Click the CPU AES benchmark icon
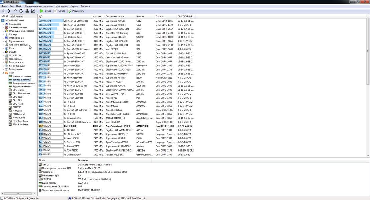The image size is (370, 200). (10, 100)
